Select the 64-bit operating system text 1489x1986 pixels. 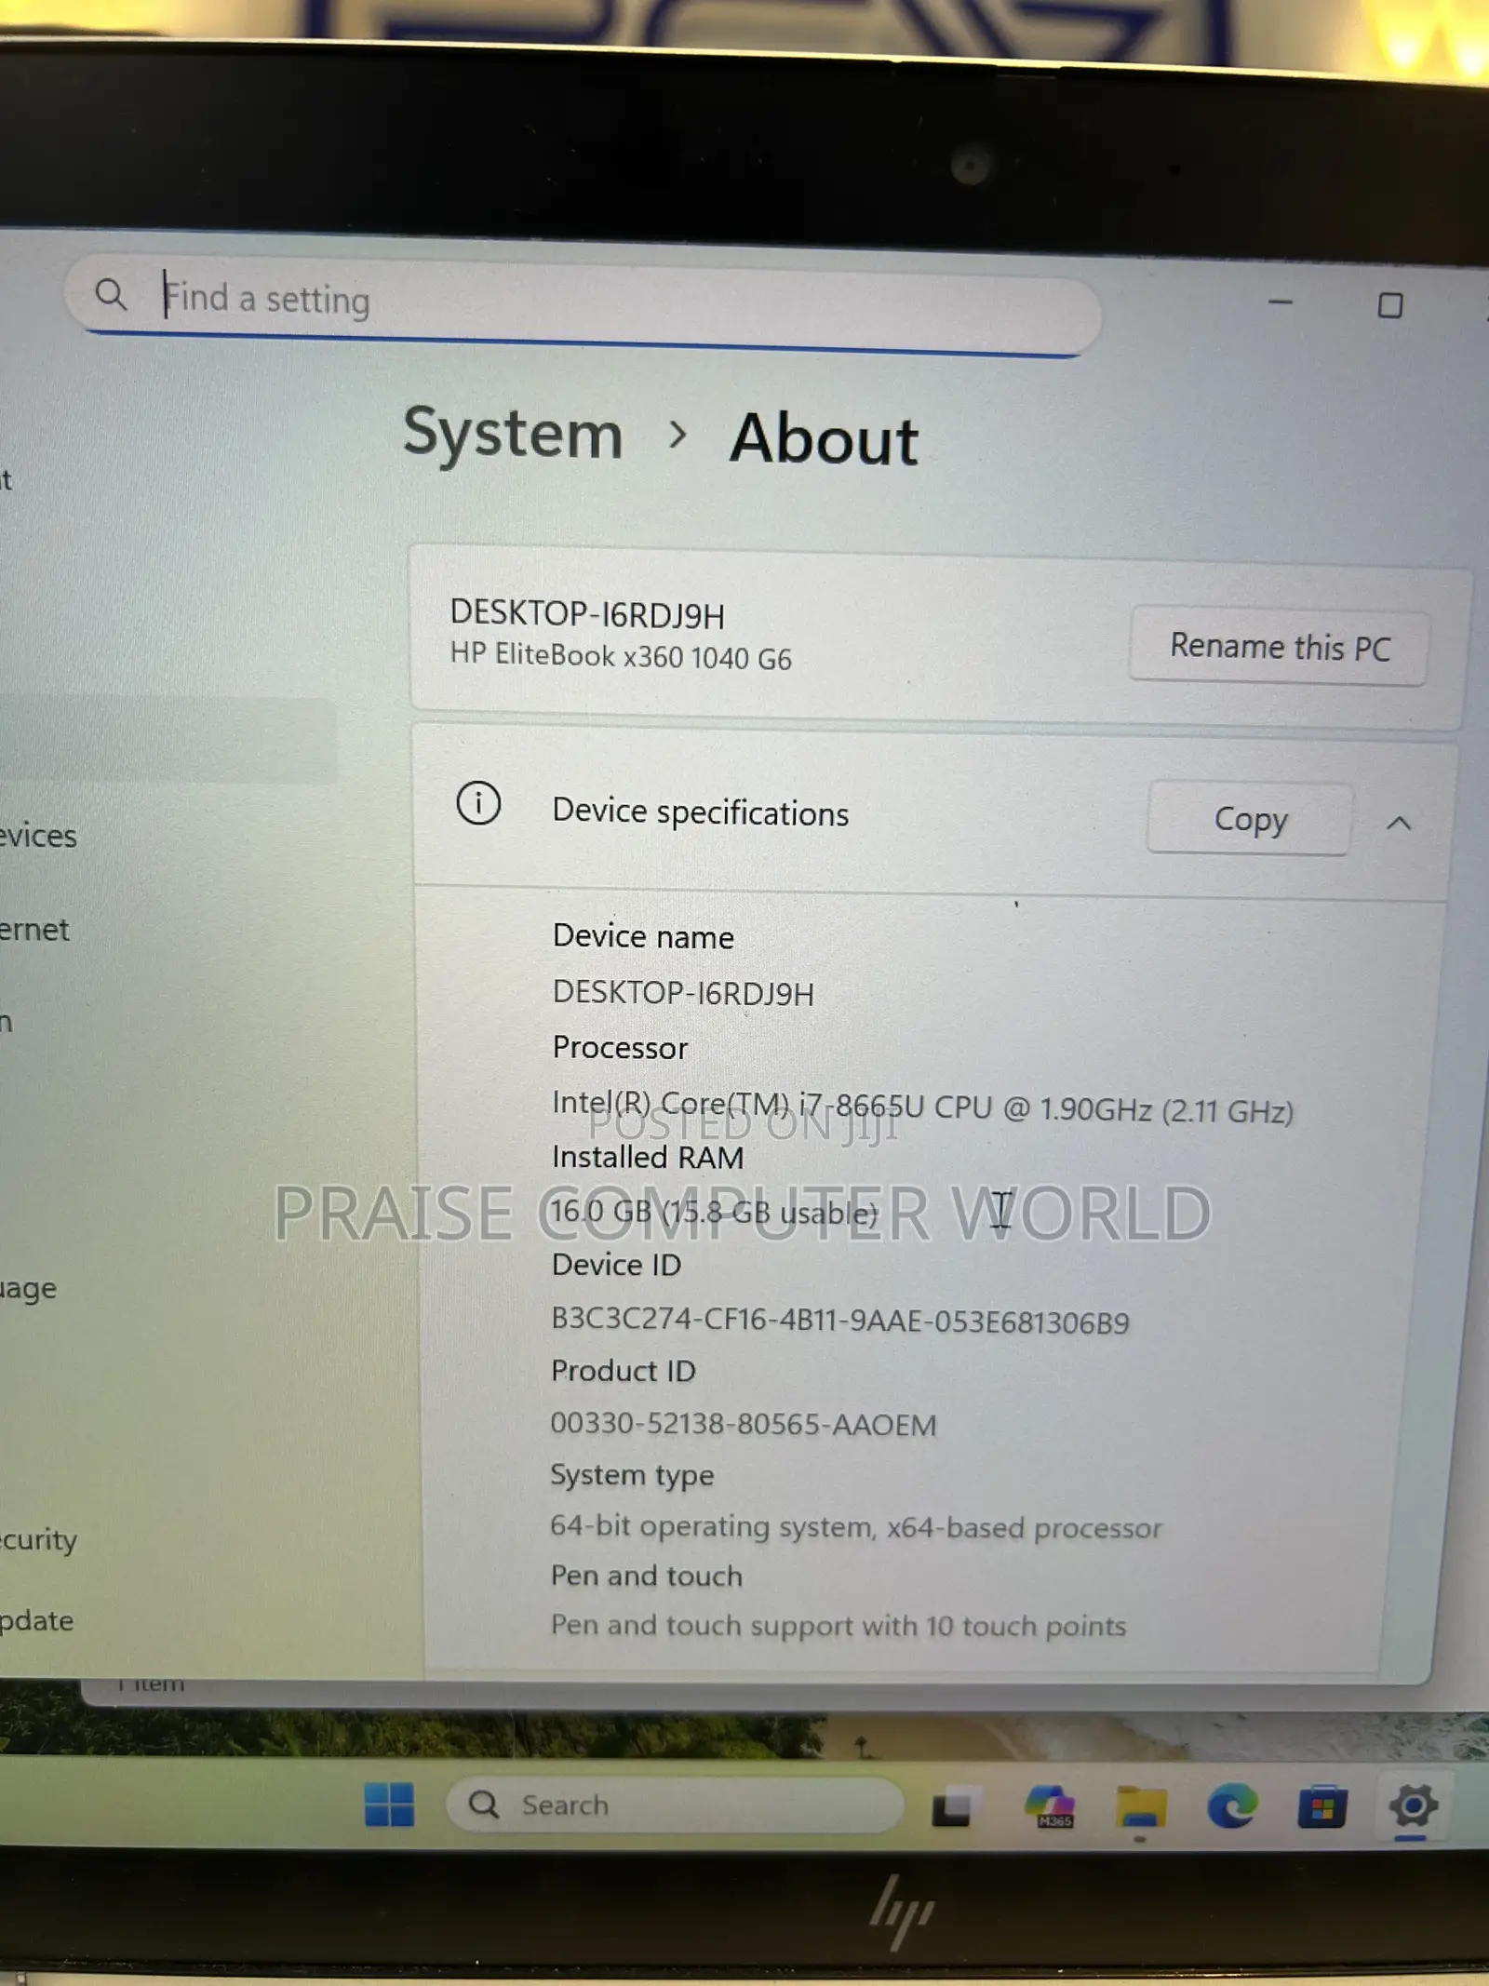tap(855, 1526)
